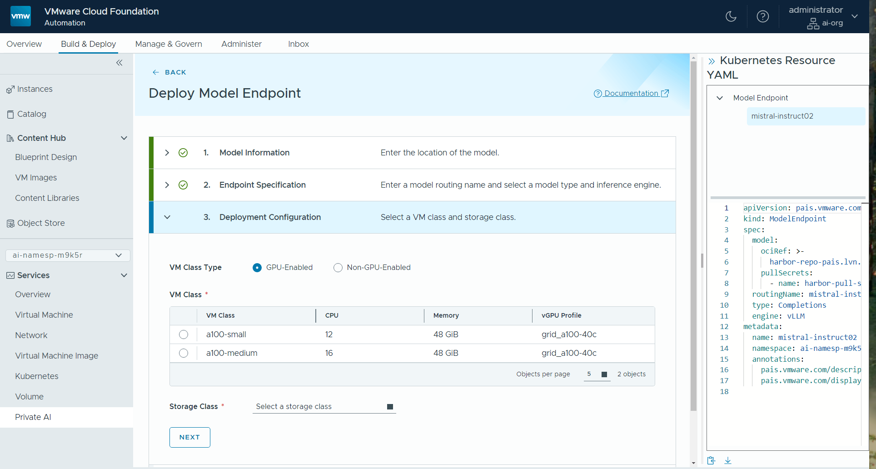Collapse the Model Endpoint tree node
Screen dimensions: 876x469
click(720, 98)
